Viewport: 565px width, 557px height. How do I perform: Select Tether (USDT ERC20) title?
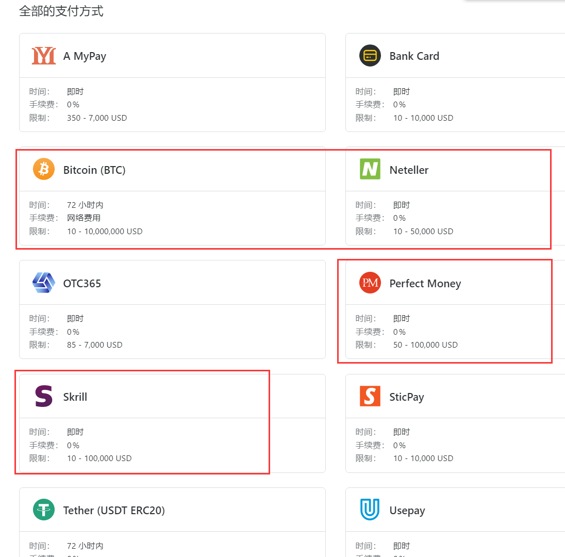(114, 511)
